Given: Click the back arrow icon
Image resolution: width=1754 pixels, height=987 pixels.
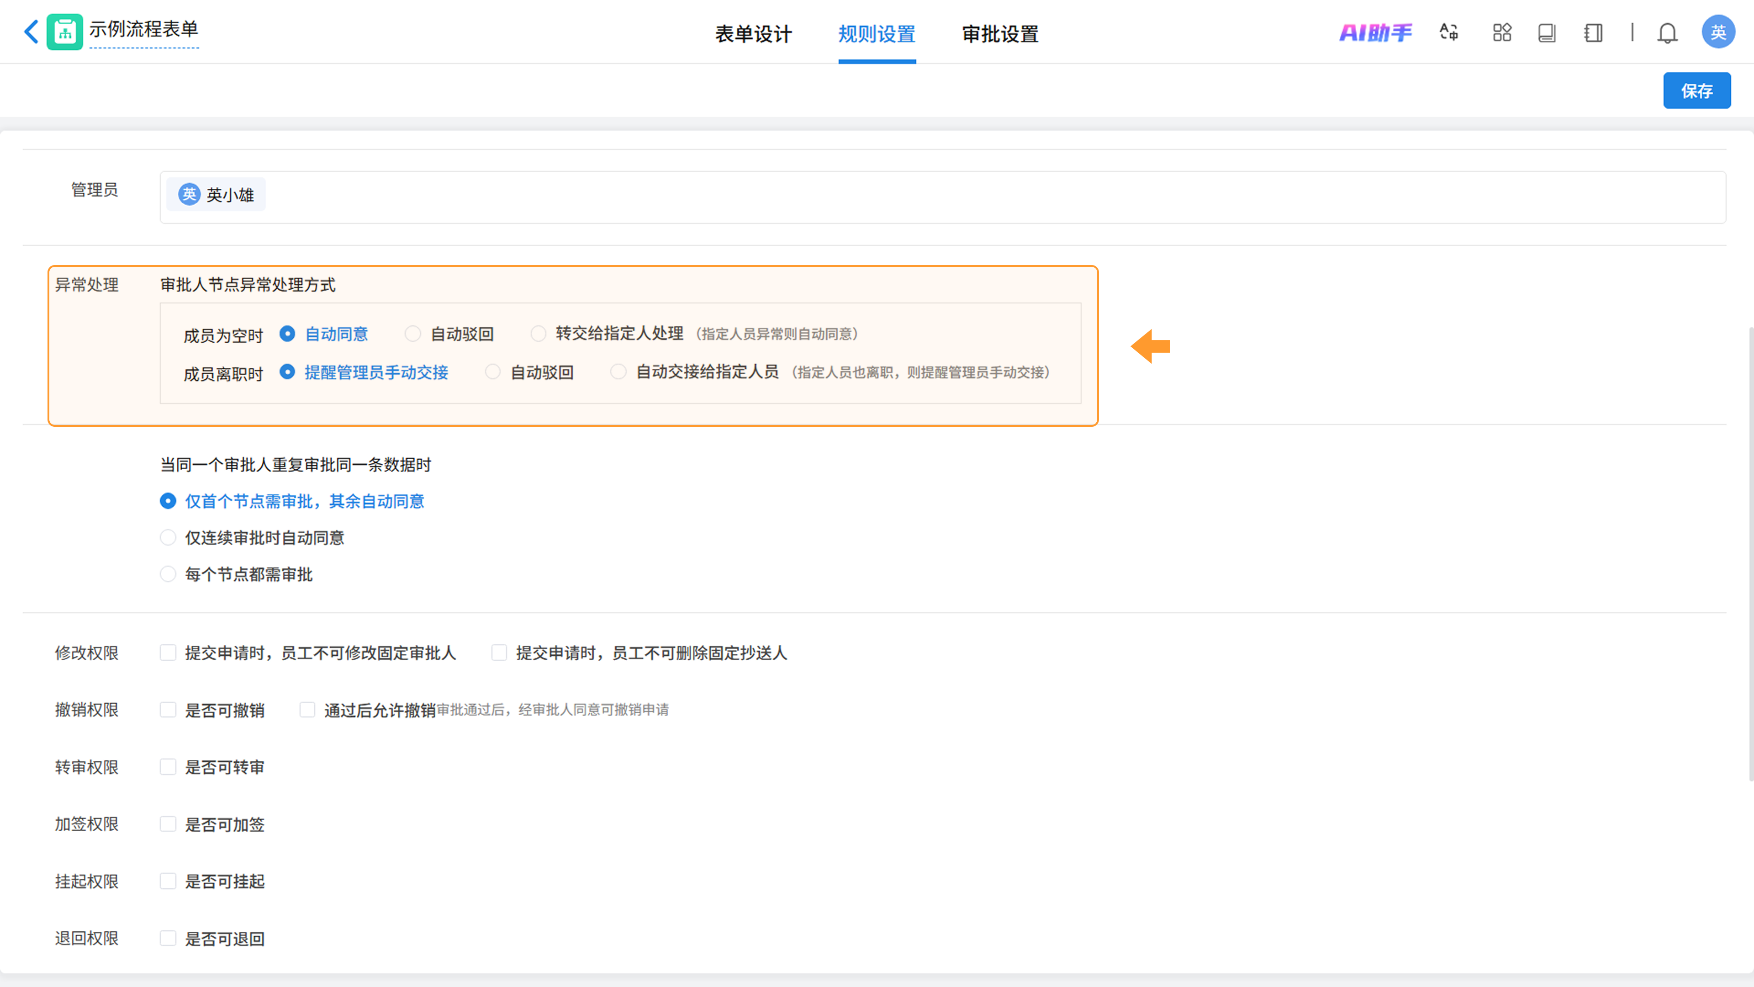Looking at the screenshot, I should (31, 32).
